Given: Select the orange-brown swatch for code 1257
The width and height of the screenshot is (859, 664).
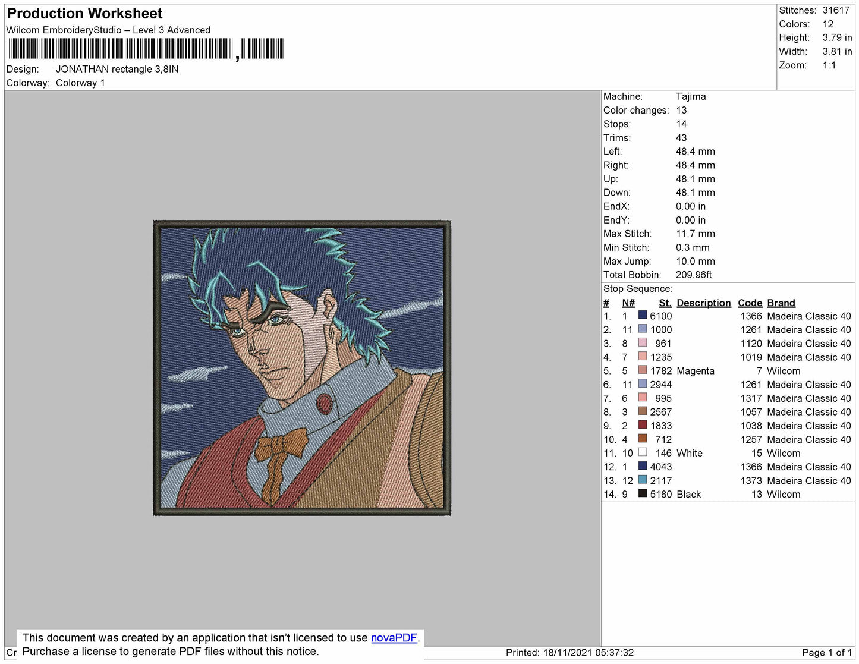Looking at the screenshot, I should [x=643, y=438].
